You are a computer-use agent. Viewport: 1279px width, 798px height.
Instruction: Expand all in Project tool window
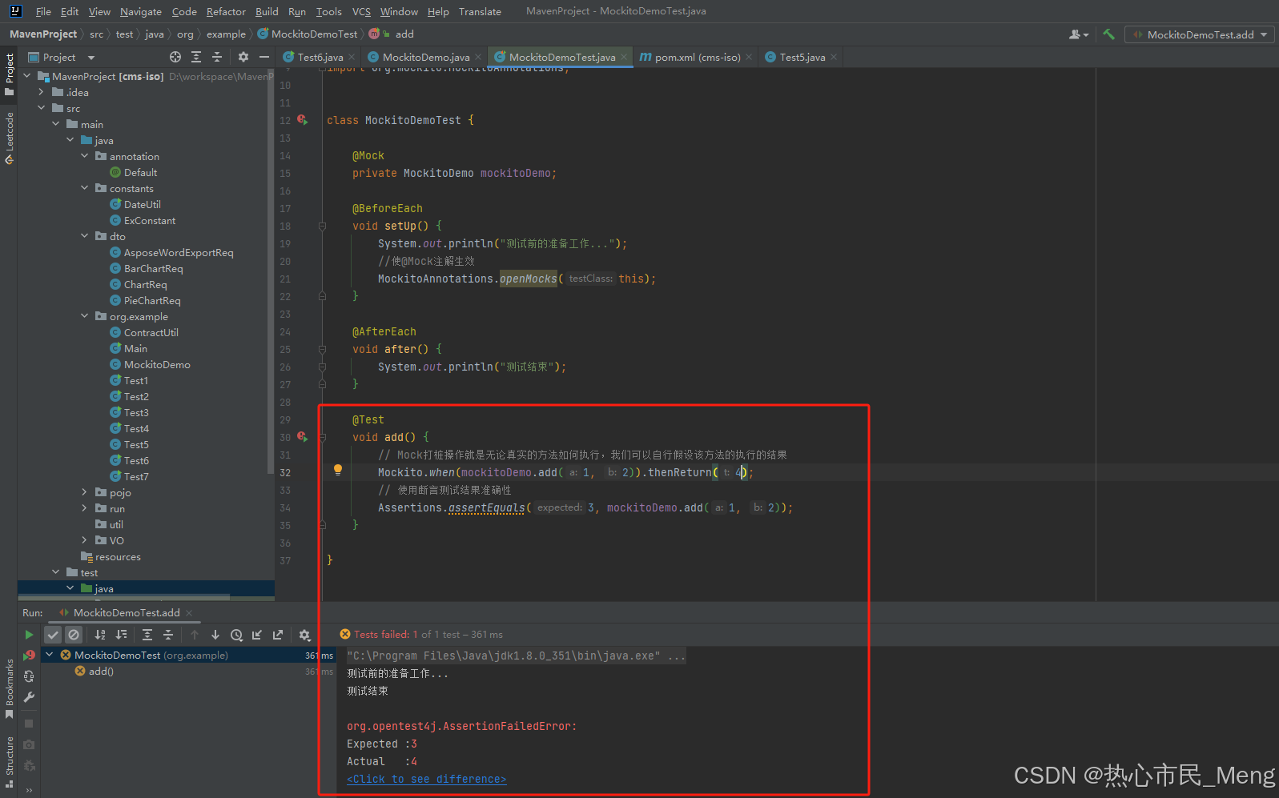click(196, 57)
